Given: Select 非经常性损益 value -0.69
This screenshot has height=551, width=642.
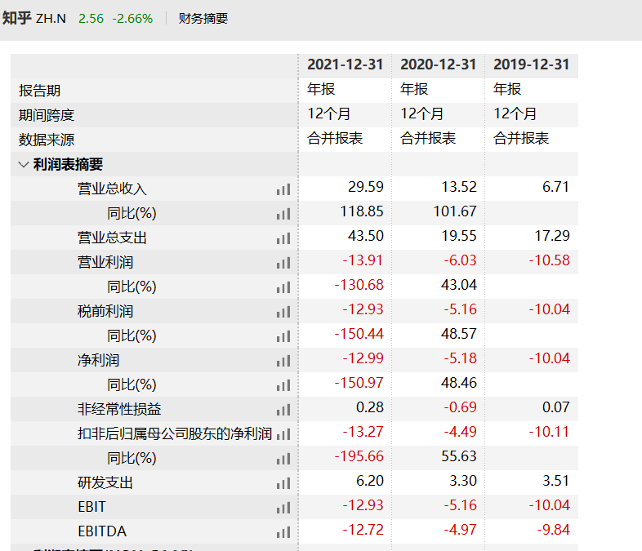Looking at the screenshot, I should [460, 407].
